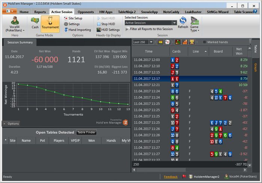The image size is (262, 183).
Task: Open the Graph side tab
Action: tap(256, 68)
